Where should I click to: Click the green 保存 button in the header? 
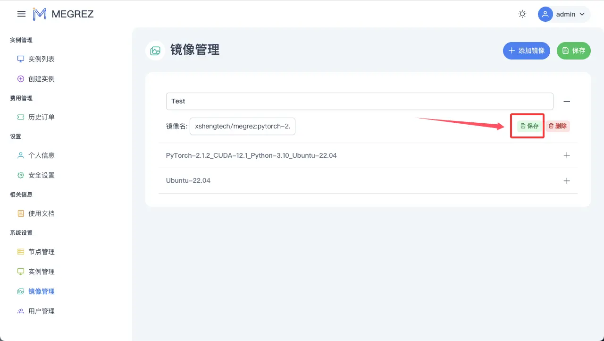(573, 51)
